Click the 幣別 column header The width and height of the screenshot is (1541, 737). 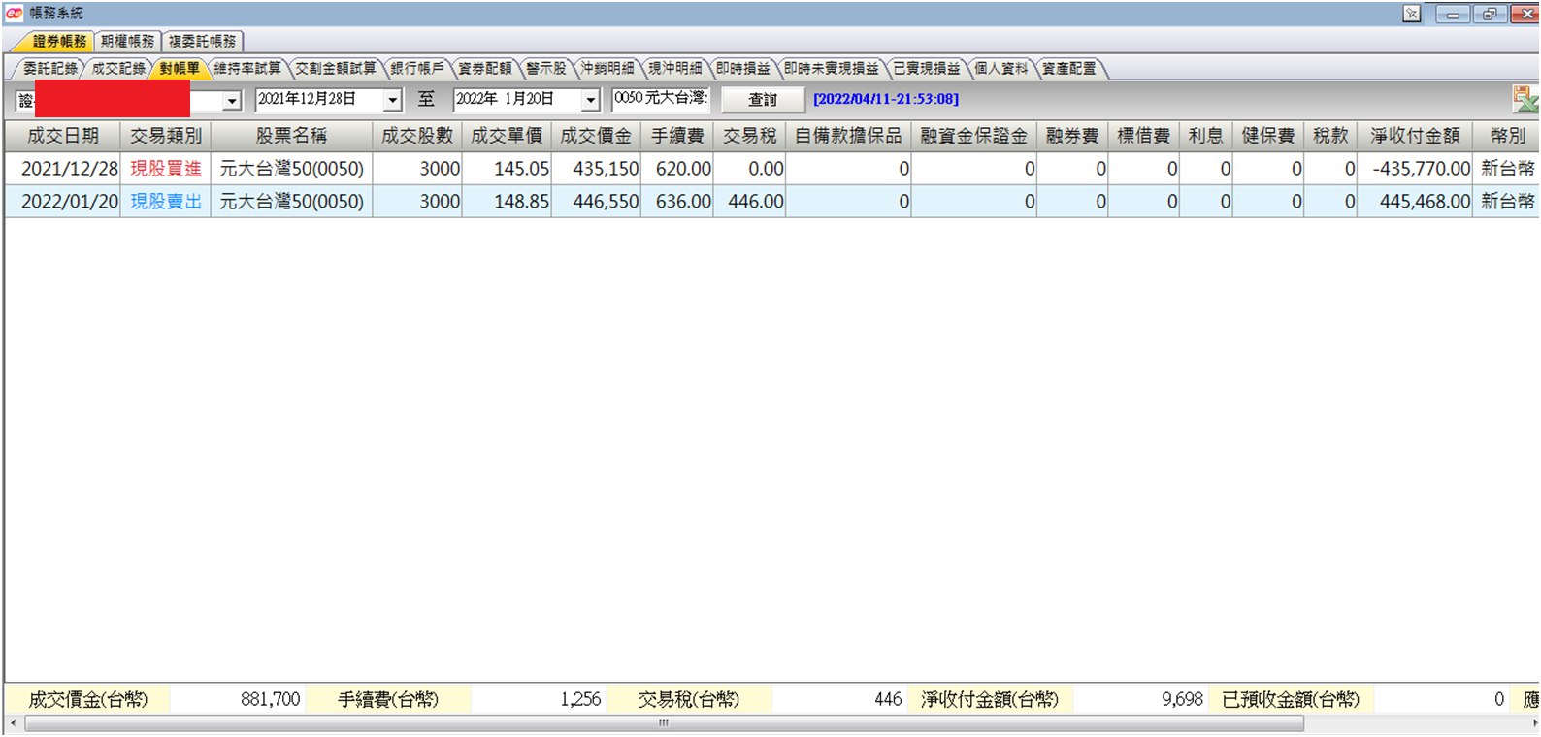1508,136
